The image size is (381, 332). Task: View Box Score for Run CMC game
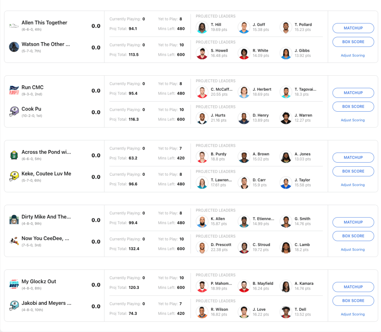pyautogui.click(x=353, y=106)
